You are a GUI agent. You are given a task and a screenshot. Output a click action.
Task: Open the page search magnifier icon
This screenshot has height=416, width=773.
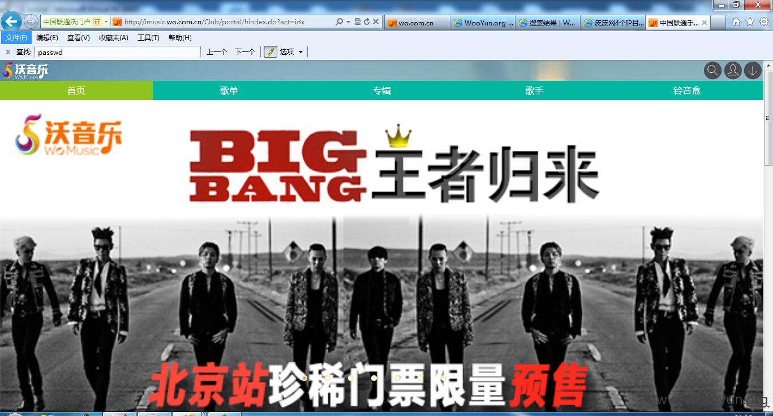712,71
